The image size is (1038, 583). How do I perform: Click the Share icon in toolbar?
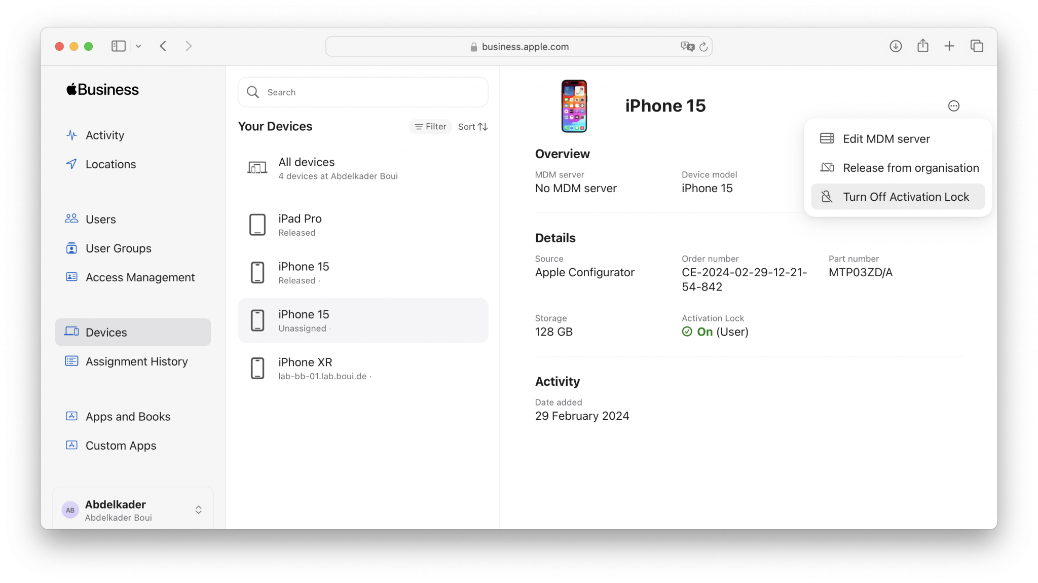[922, 46]
